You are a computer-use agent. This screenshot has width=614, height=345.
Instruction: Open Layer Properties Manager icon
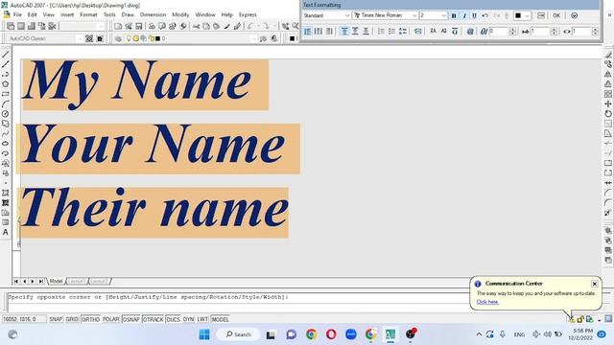pos(118,38)
